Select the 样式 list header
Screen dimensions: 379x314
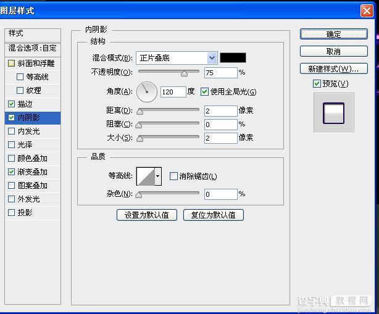(33, 35)
